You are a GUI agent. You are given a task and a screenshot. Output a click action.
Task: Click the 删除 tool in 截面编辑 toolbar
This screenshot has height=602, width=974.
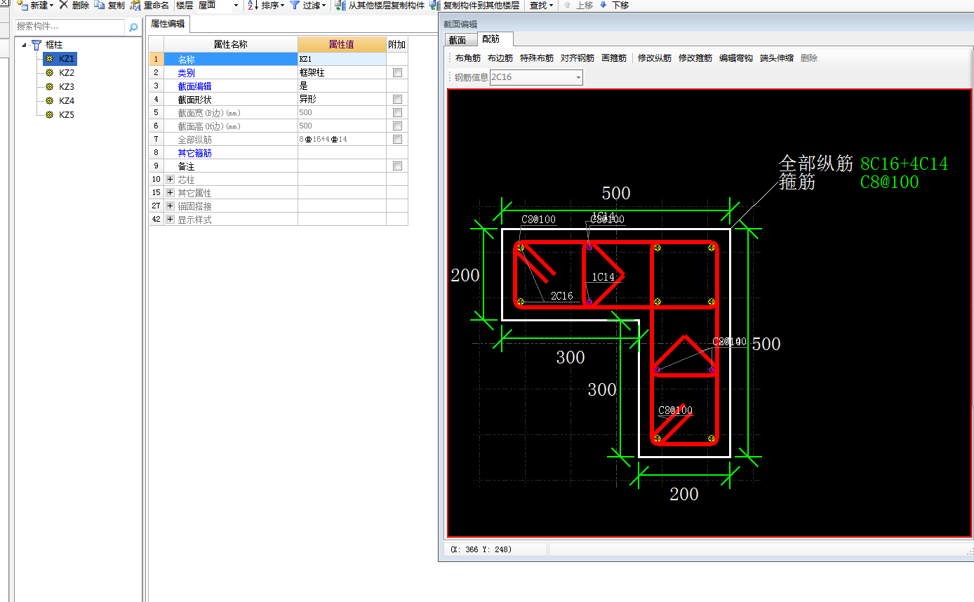(x=809, y=58)
